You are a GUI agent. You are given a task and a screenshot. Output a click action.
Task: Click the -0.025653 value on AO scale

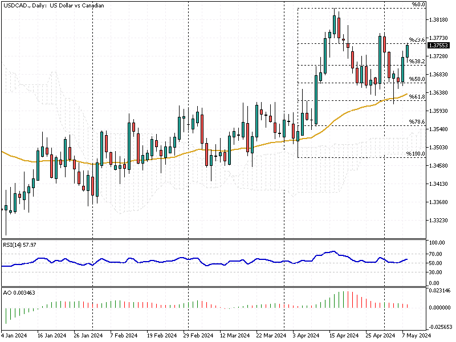439,327
